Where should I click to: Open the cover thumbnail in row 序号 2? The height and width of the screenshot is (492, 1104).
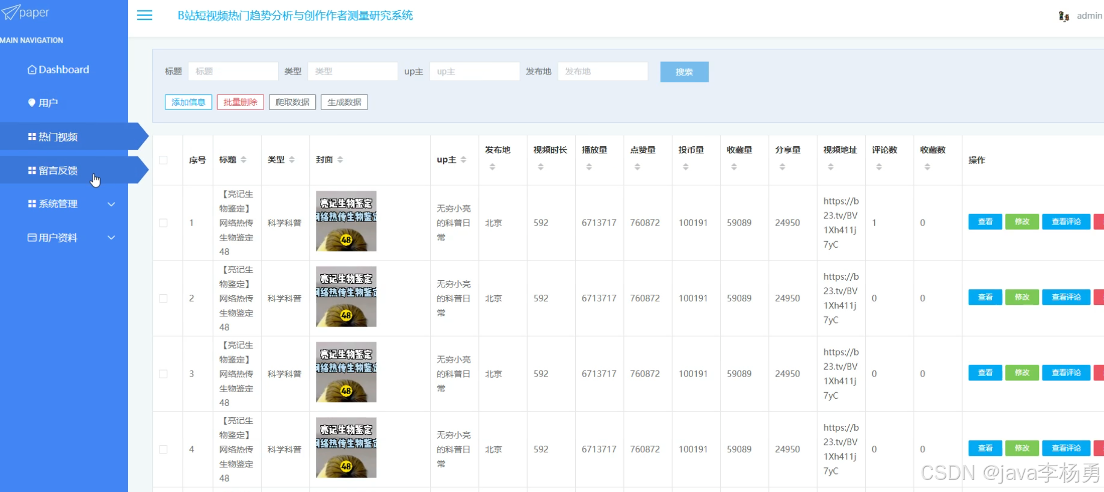pos(346,297)
